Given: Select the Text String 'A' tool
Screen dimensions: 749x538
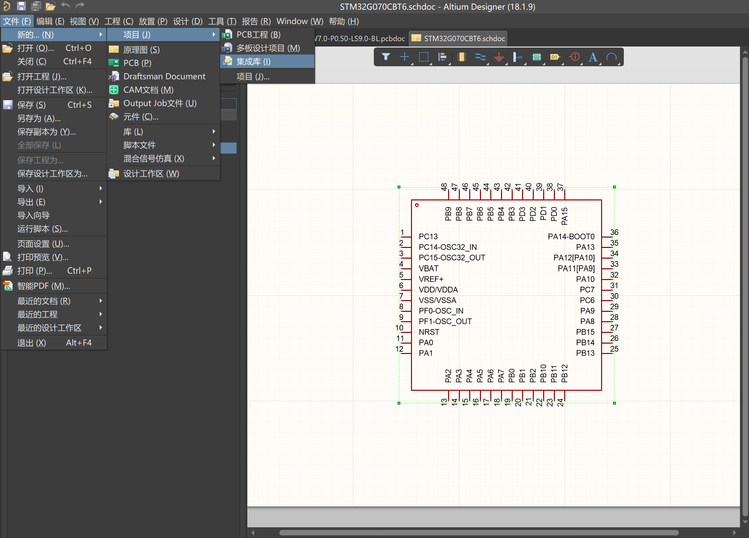Looking at the screenshot, I should 593,57.
